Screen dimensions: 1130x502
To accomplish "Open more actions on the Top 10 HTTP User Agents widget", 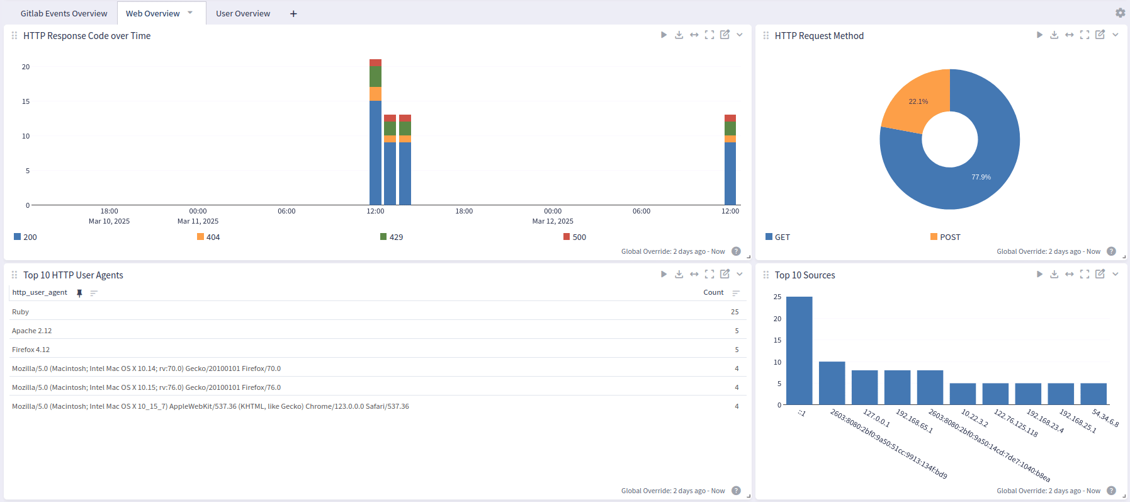I will (x=740, y=275).
